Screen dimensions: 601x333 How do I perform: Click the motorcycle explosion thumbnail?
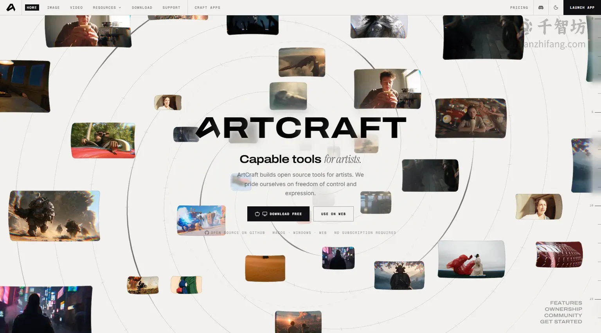[x=143, y=285]
